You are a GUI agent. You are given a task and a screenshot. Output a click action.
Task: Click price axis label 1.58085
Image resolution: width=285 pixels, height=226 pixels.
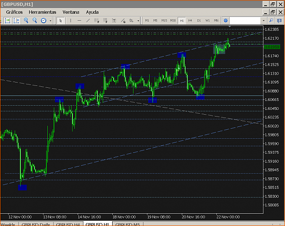coord(272,205)
